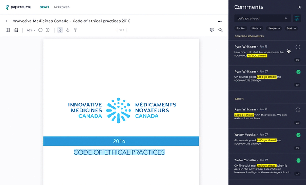Select the cursor pointer tool
This screenshot has width=306, height=185.
pos(60,30)
